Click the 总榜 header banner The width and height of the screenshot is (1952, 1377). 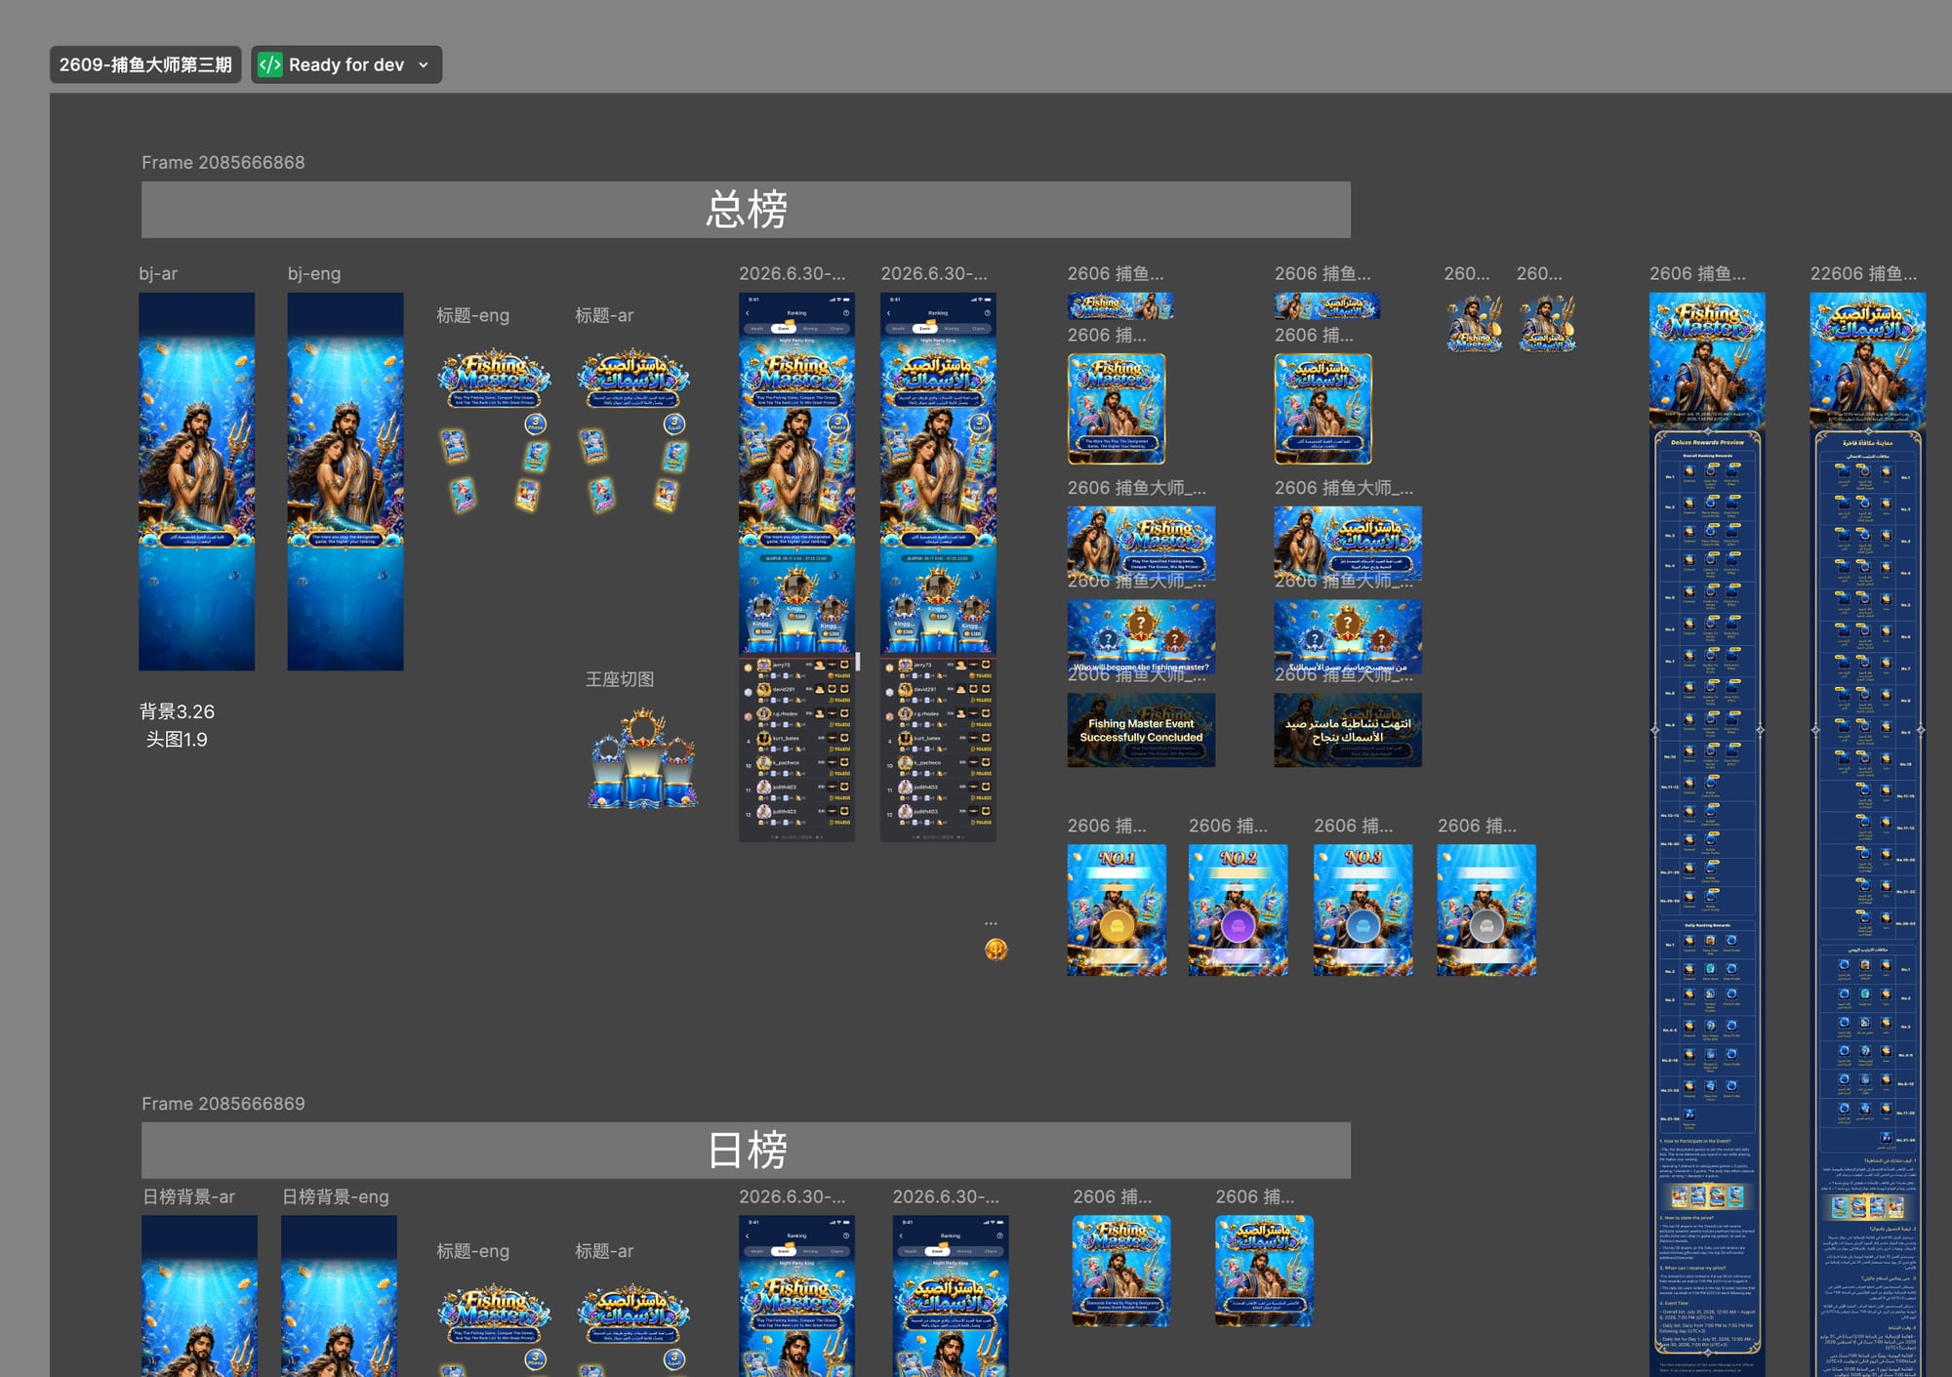point(746,210)
